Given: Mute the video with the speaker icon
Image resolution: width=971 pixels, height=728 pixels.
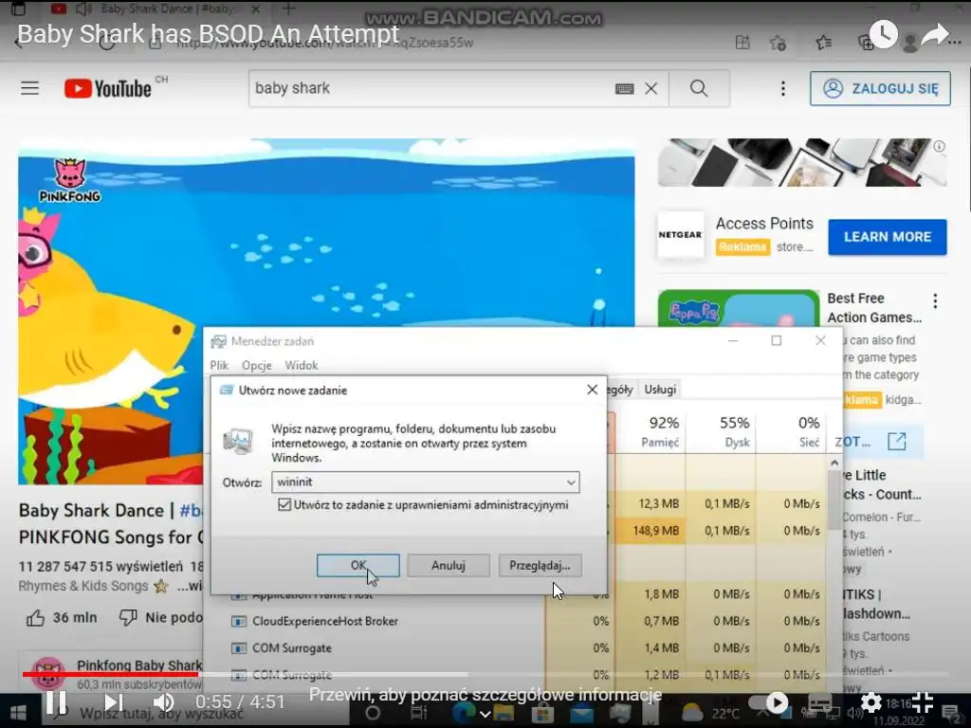Looking at the screenshot, I should pyautogui.click(x=163, y=702).
